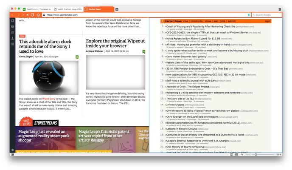Screen dimensions: 292x170
Task: Open 'Nokia Agrees to Buy Alcatel-Lucent' story
Action: pos(193,39)
